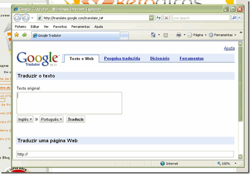Open the Página toolbar menu
Image resolution: width=250 pixels, height=174 pixels.
[x=197, y=35]
